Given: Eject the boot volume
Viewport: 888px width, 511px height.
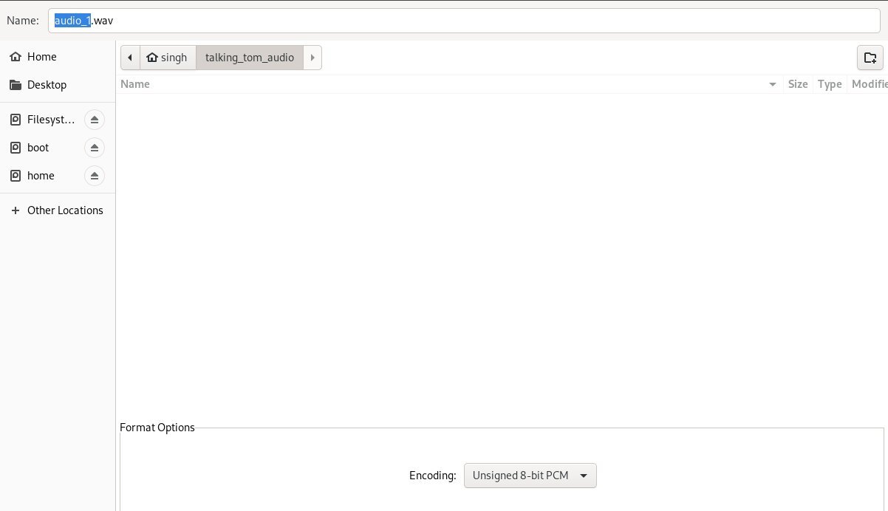Looking at the screenshot, I should click(x=94, y=148).
